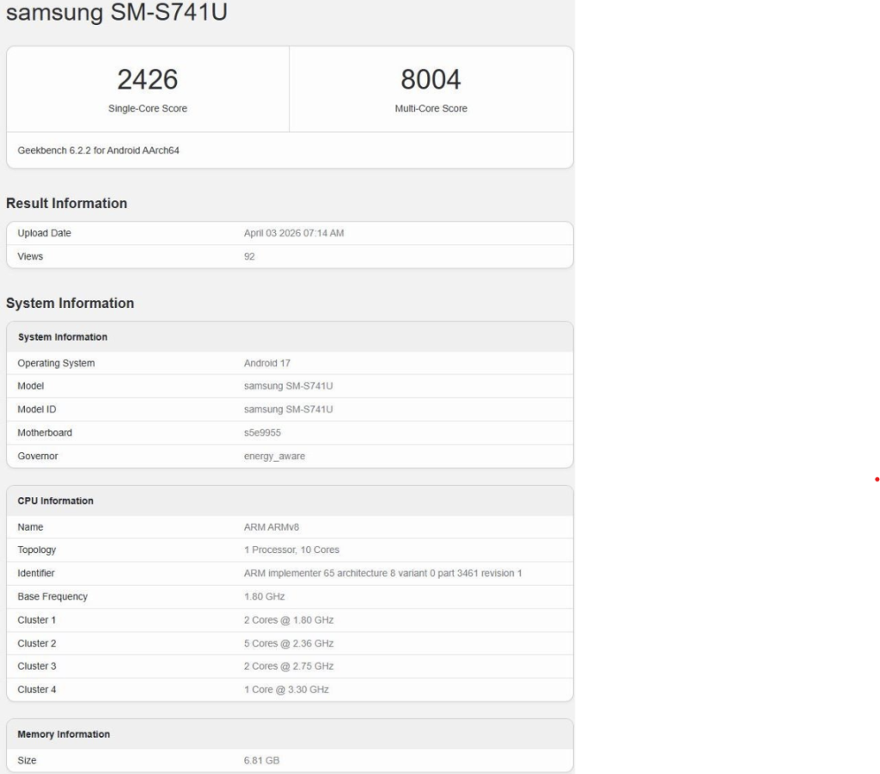Click the Cluster 2 label
The image size is (880, 774).
coord(37,643)
